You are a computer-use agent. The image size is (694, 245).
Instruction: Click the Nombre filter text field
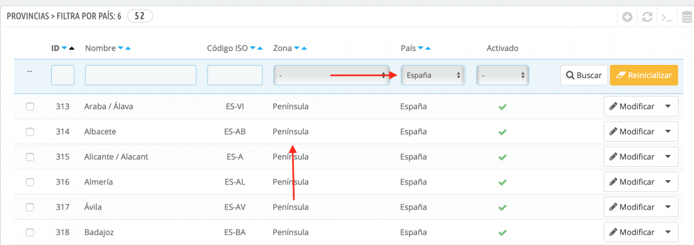[141, 75]
